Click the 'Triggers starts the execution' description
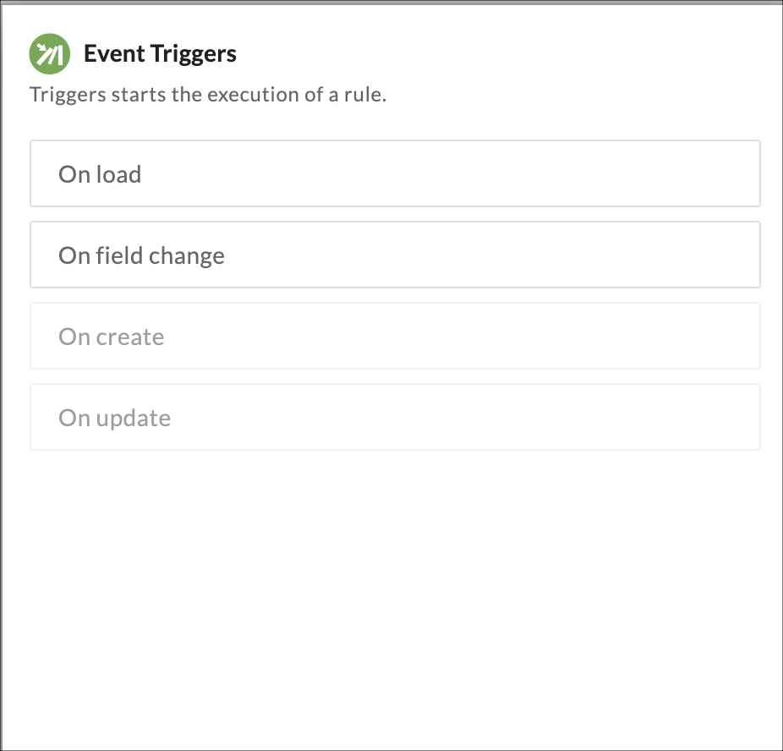The image size is (783, 751). coord(208,94)
